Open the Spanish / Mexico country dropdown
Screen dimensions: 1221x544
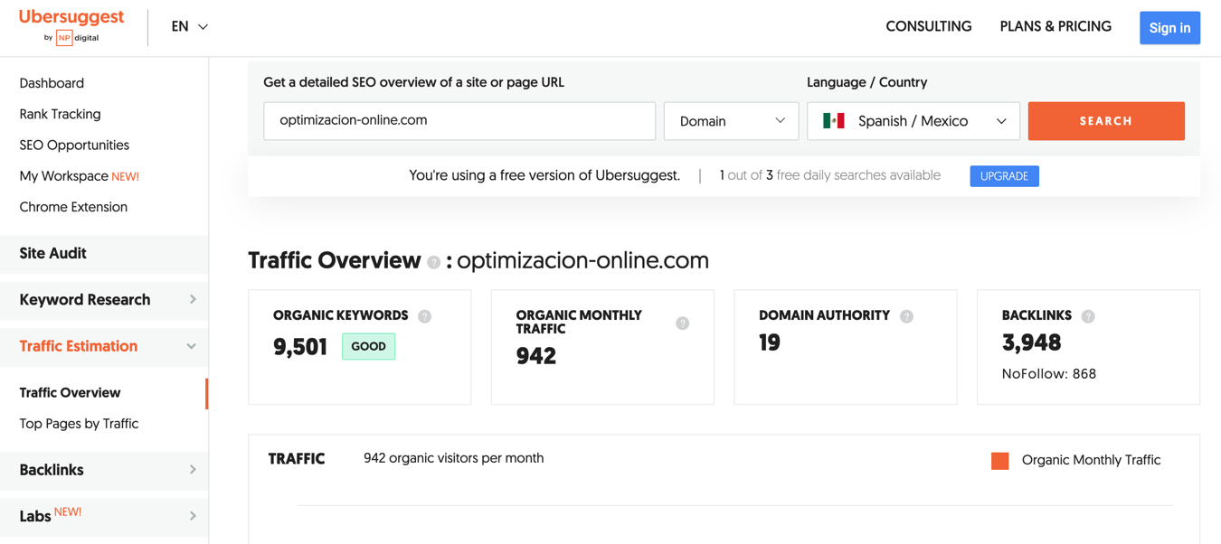913,121
